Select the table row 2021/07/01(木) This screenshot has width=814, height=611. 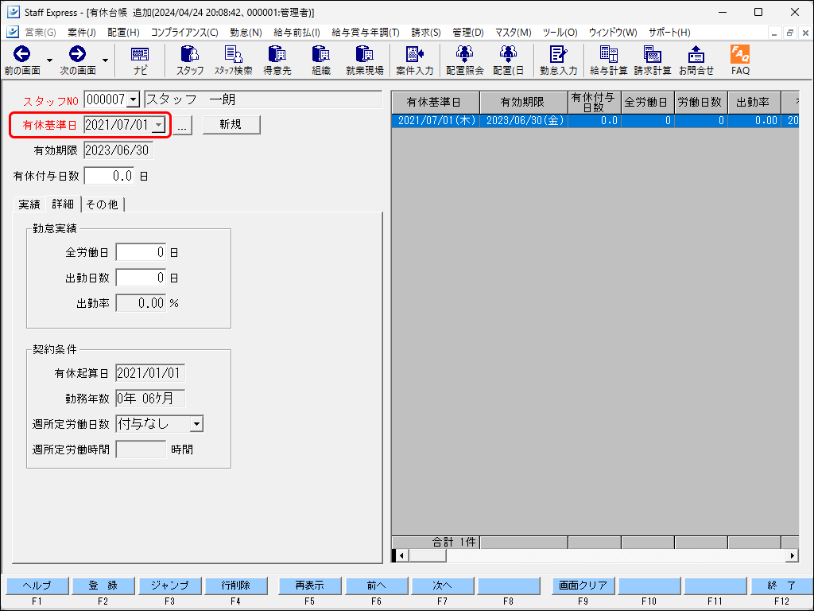[x=595, y=121]
